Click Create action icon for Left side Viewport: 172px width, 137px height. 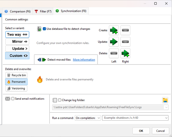(114, 30)
